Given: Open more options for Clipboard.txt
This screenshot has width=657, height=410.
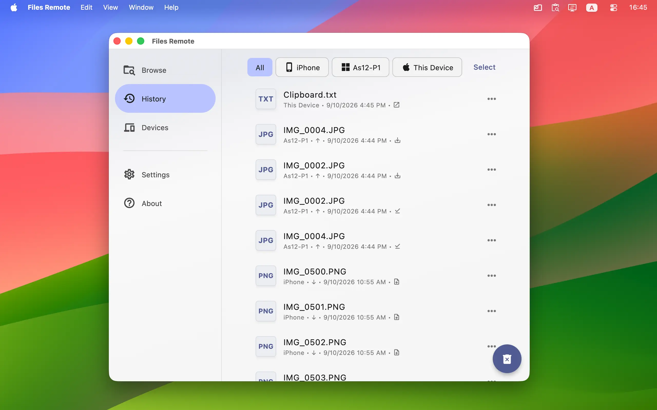Looking at the screenshot, I should (491, 99).
